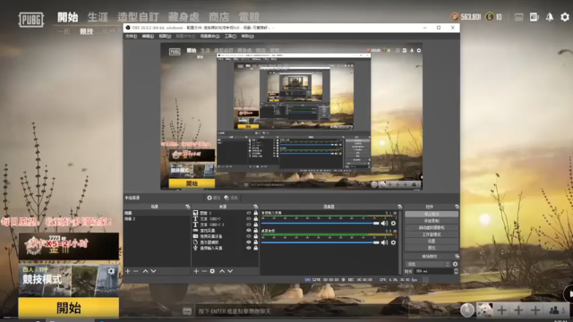Mute the first mixer channel speaker
573x322 pixels.
[384, 223]
